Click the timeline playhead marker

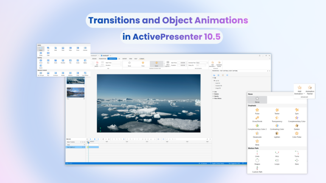click(x=88, y=142)
